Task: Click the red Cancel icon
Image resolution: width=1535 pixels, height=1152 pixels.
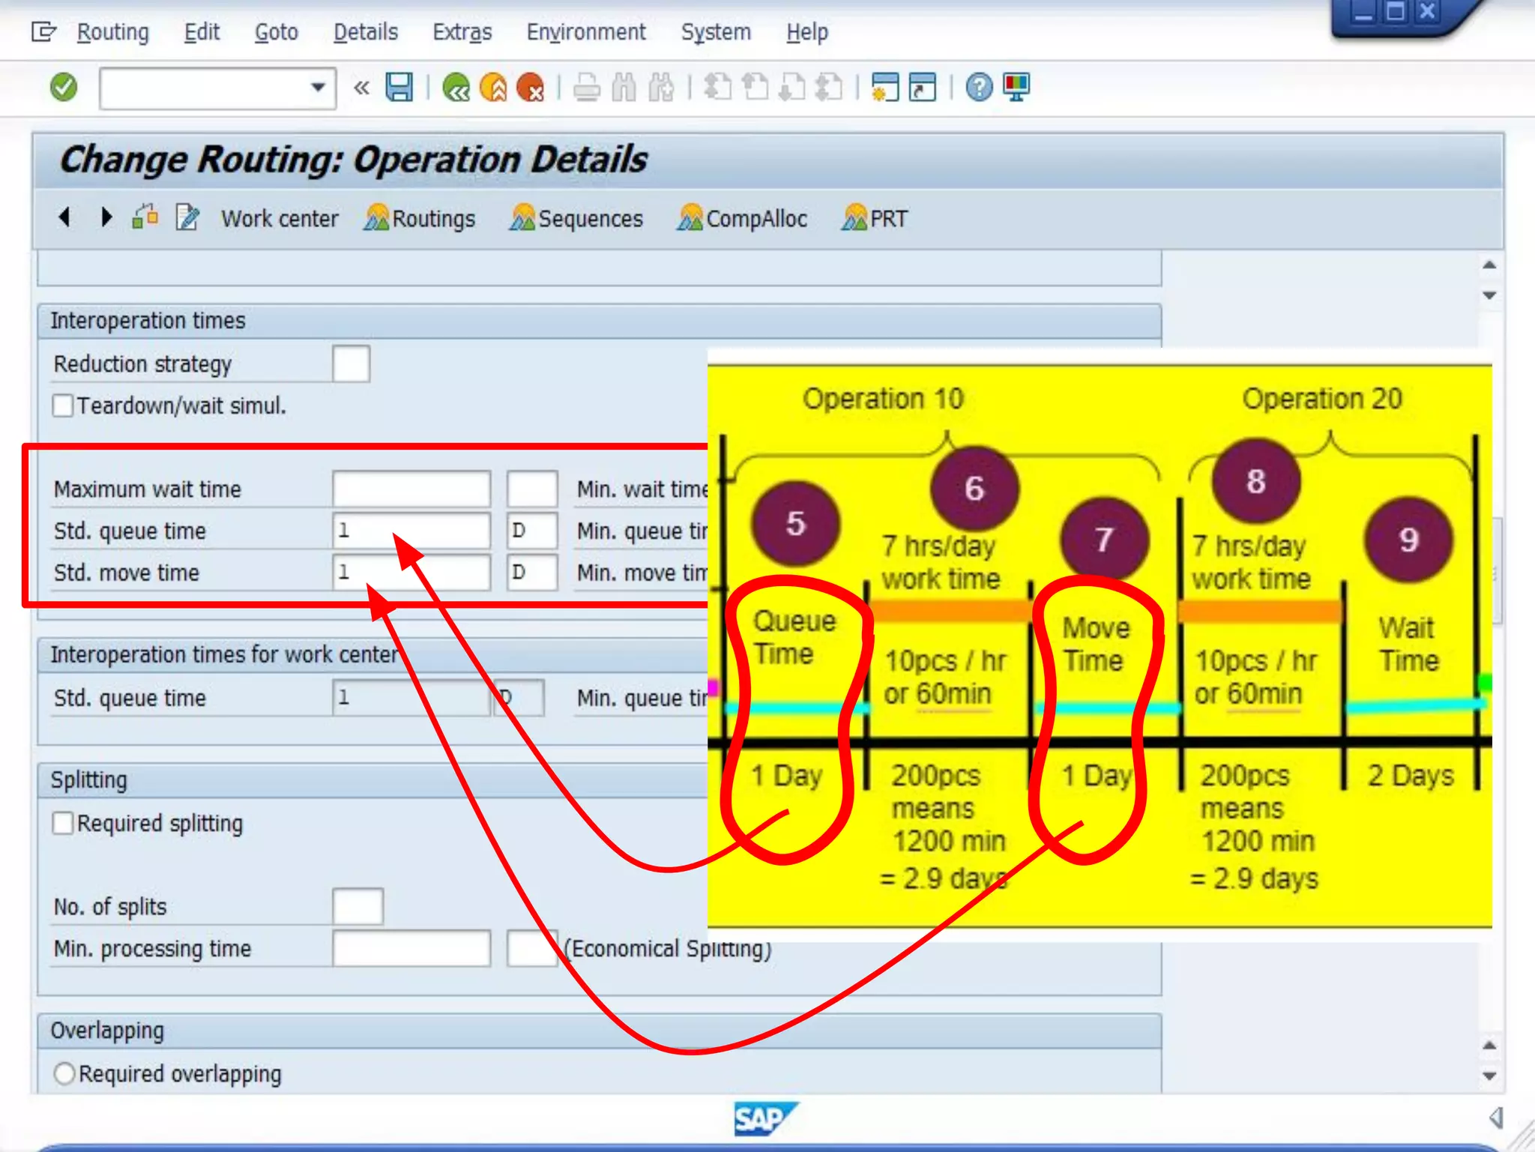Action: pyautogui.click(x=531, y=88)
